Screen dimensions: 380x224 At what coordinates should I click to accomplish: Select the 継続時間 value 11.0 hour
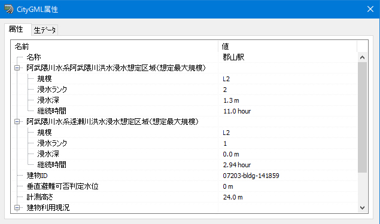(237, 111)
